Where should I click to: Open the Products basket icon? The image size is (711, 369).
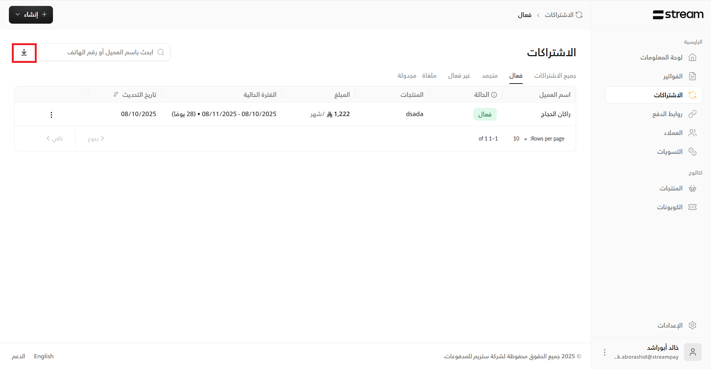692,188
